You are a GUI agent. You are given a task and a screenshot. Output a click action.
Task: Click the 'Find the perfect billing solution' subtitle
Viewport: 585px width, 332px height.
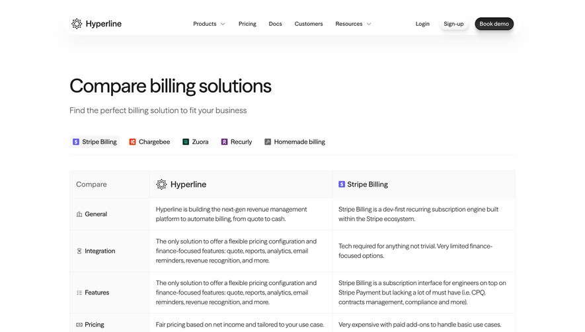158,110
